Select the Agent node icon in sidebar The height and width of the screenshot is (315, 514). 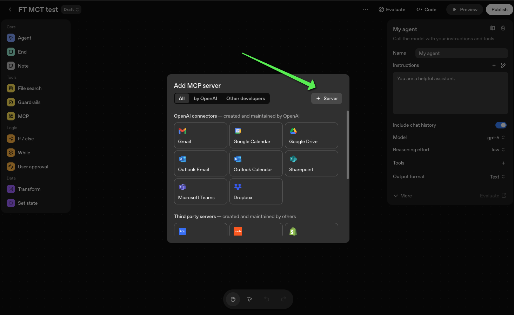(x=11, y=38)
